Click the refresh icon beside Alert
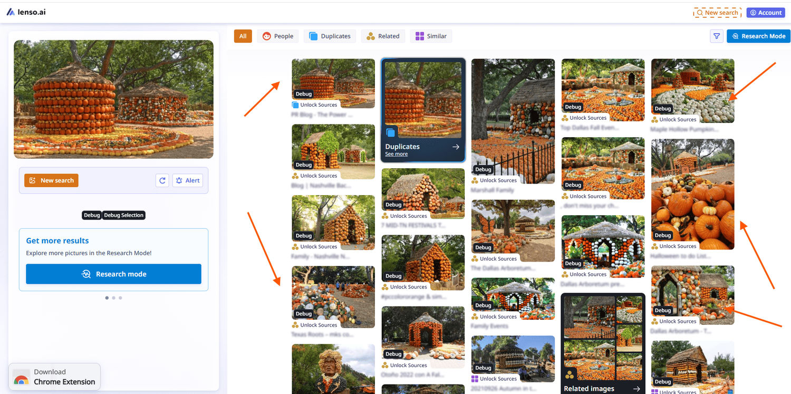791x394 pixels. point(162,180)
